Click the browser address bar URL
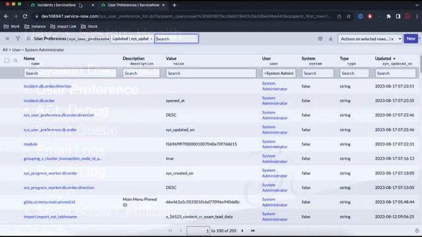 click(x=186, y=16)
